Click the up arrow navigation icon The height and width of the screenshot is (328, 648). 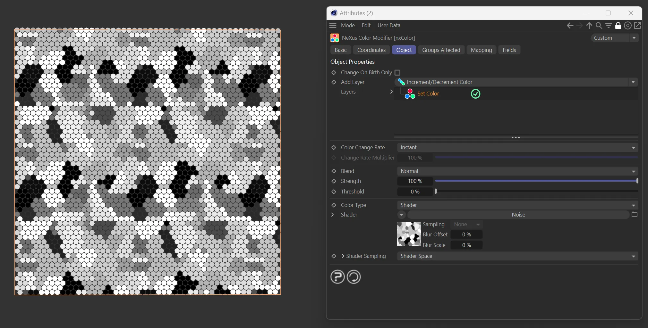[x=589, y=26]
